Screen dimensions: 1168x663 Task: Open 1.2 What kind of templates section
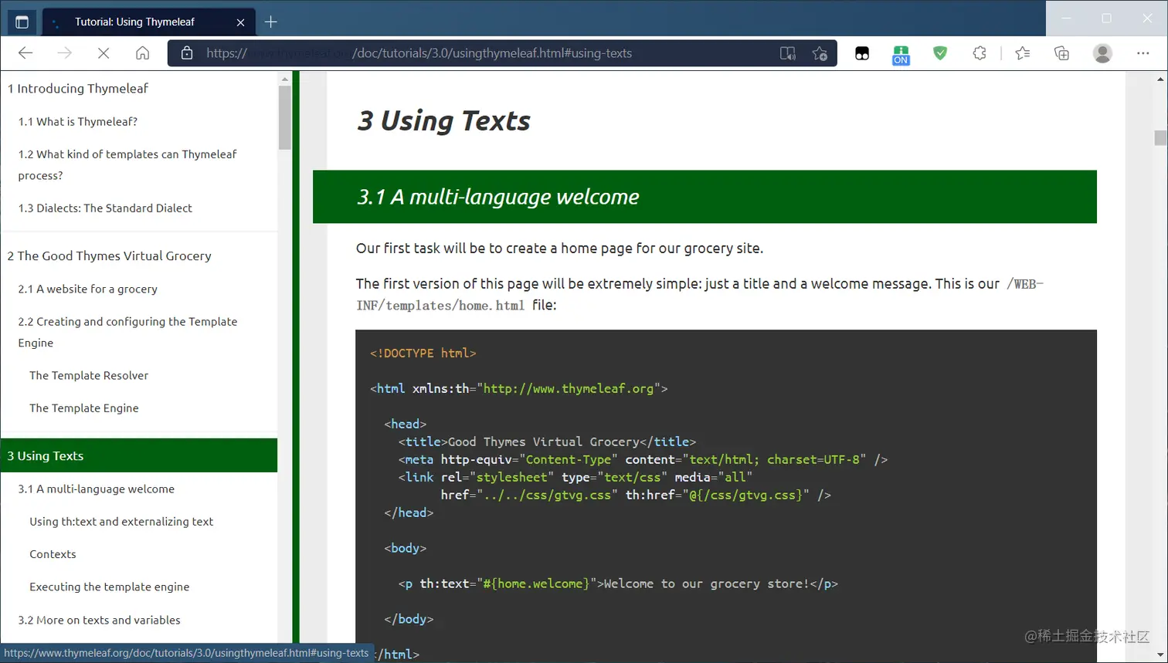(127, 165)
